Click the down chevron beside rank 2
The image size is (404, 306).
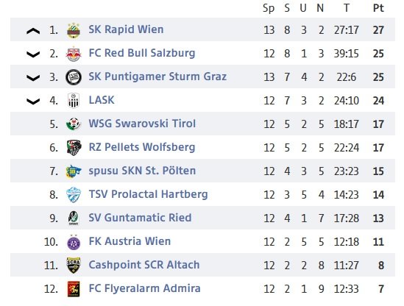coord(33,54)
